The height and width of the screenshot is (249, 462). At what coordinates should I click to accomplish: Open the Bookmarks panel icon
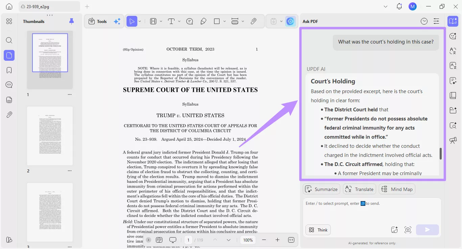pyautogui.click(x=9, y=70)
